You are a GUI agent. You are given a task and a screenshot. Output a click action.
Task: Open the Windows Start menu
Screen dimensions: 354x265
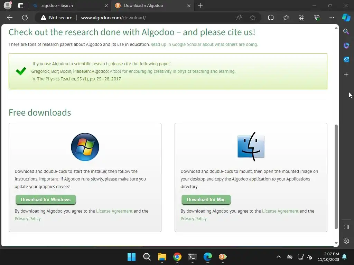point(131,257)
